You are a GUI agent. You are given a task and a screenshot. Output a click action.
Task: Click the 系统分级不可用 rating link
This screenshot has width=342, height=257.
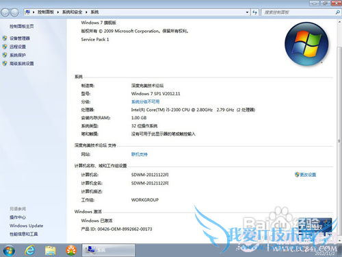145,101
